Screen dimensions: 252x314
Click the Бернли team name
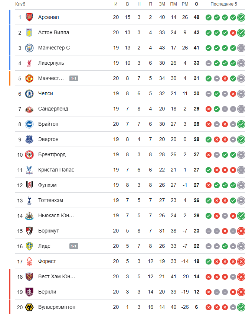47,292
